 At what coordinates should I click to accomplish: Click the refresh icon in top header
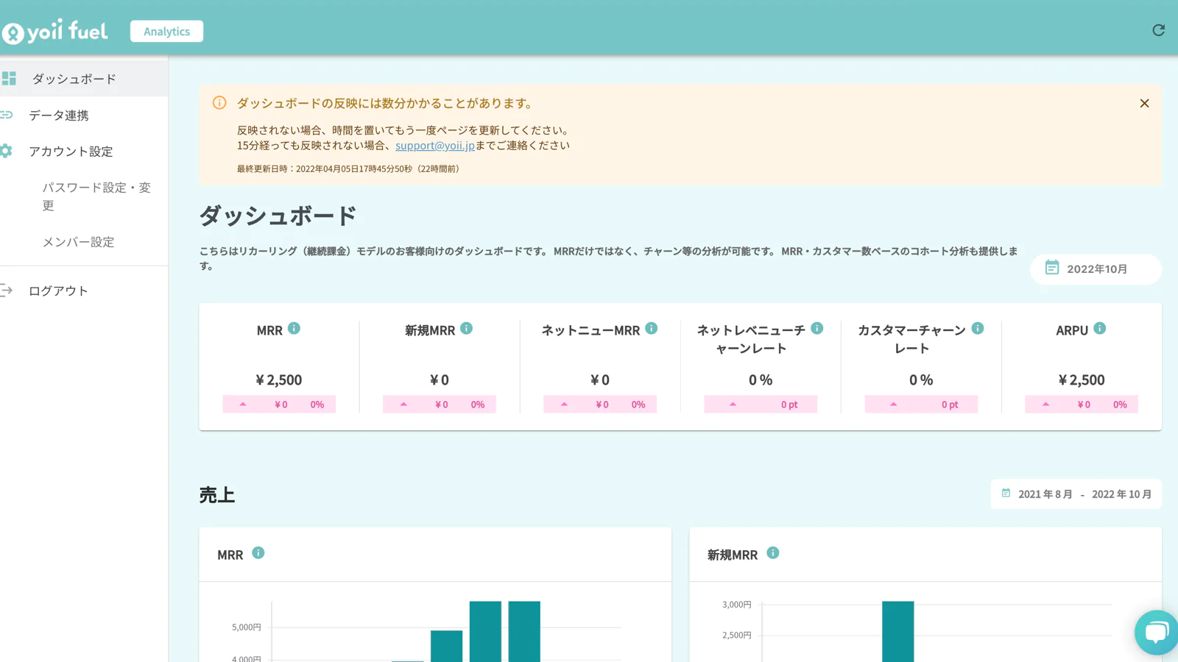pos(1158,30)
